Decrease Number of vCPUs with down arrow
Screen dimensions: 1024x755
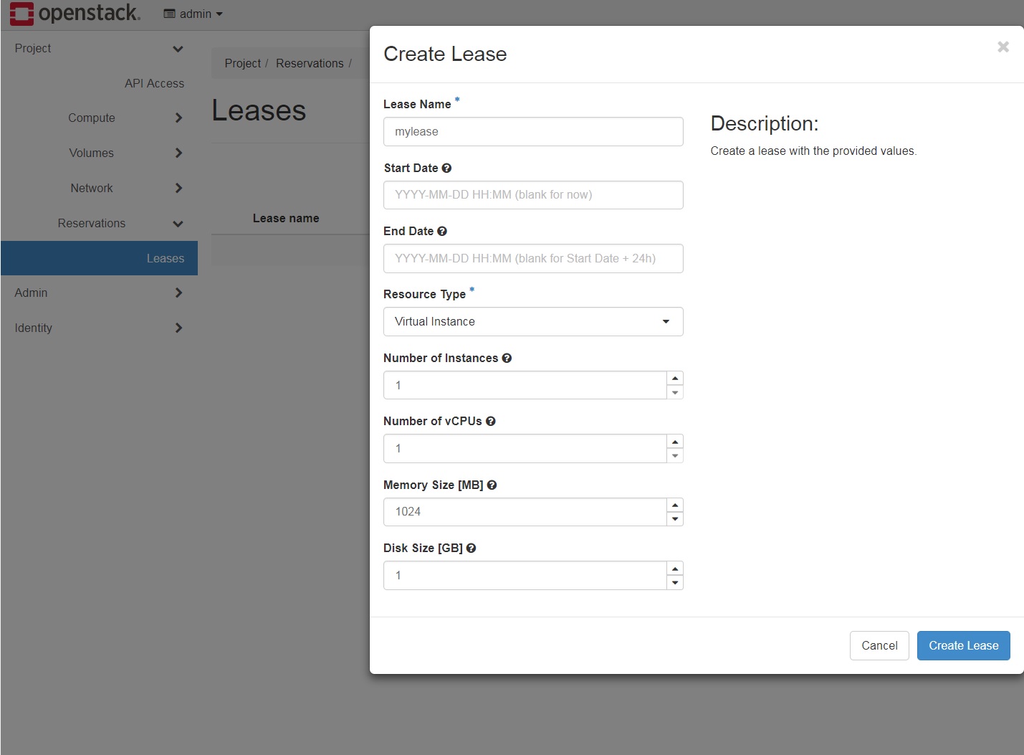(x=675, y=456)
